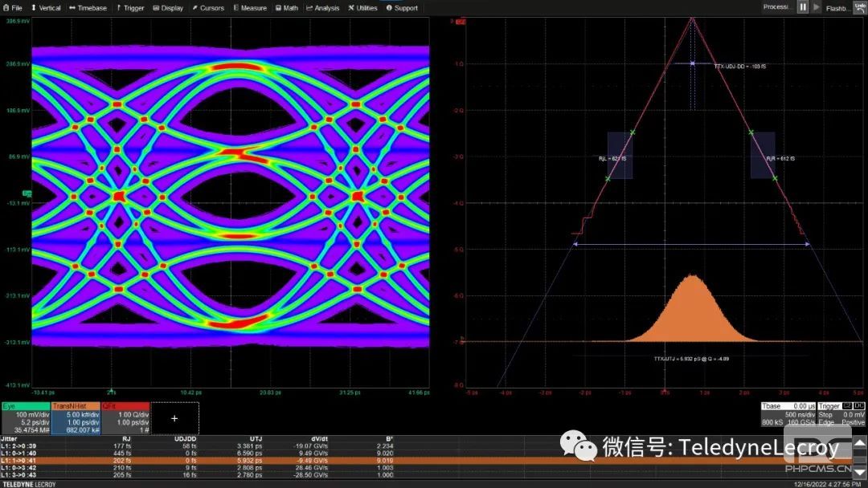Click the RjR annotation label on plot
The image size is (868, 488).
[780, 159]
